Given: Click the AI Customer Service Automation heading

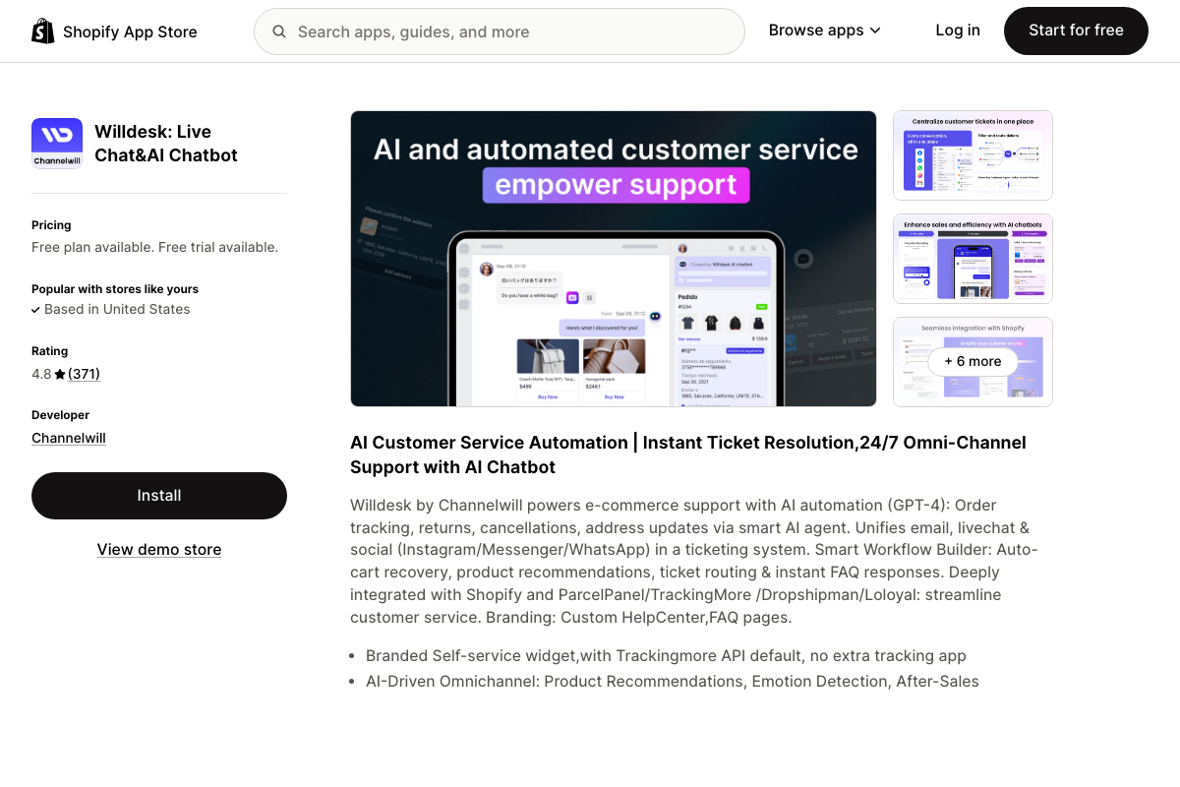Looking at the screenshot, I should (x=687, y=454).
